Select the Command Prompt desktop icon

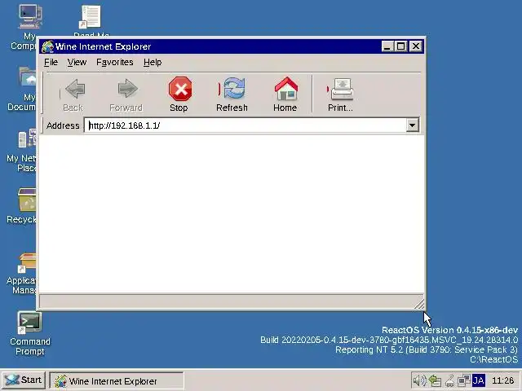[x=30, y=333]
